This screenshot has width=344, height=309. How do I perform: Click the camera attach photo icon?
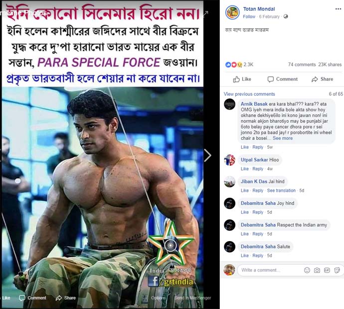[317, 270]
